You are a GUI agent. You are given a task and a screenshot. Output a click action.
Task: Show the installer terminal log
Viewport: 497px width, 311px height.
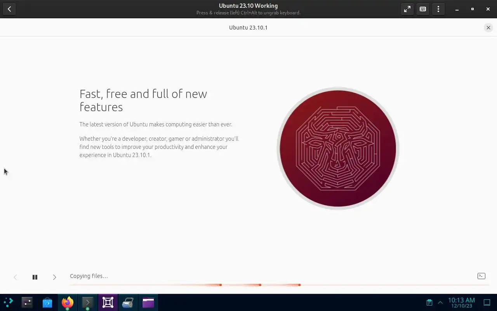[481, 276]
